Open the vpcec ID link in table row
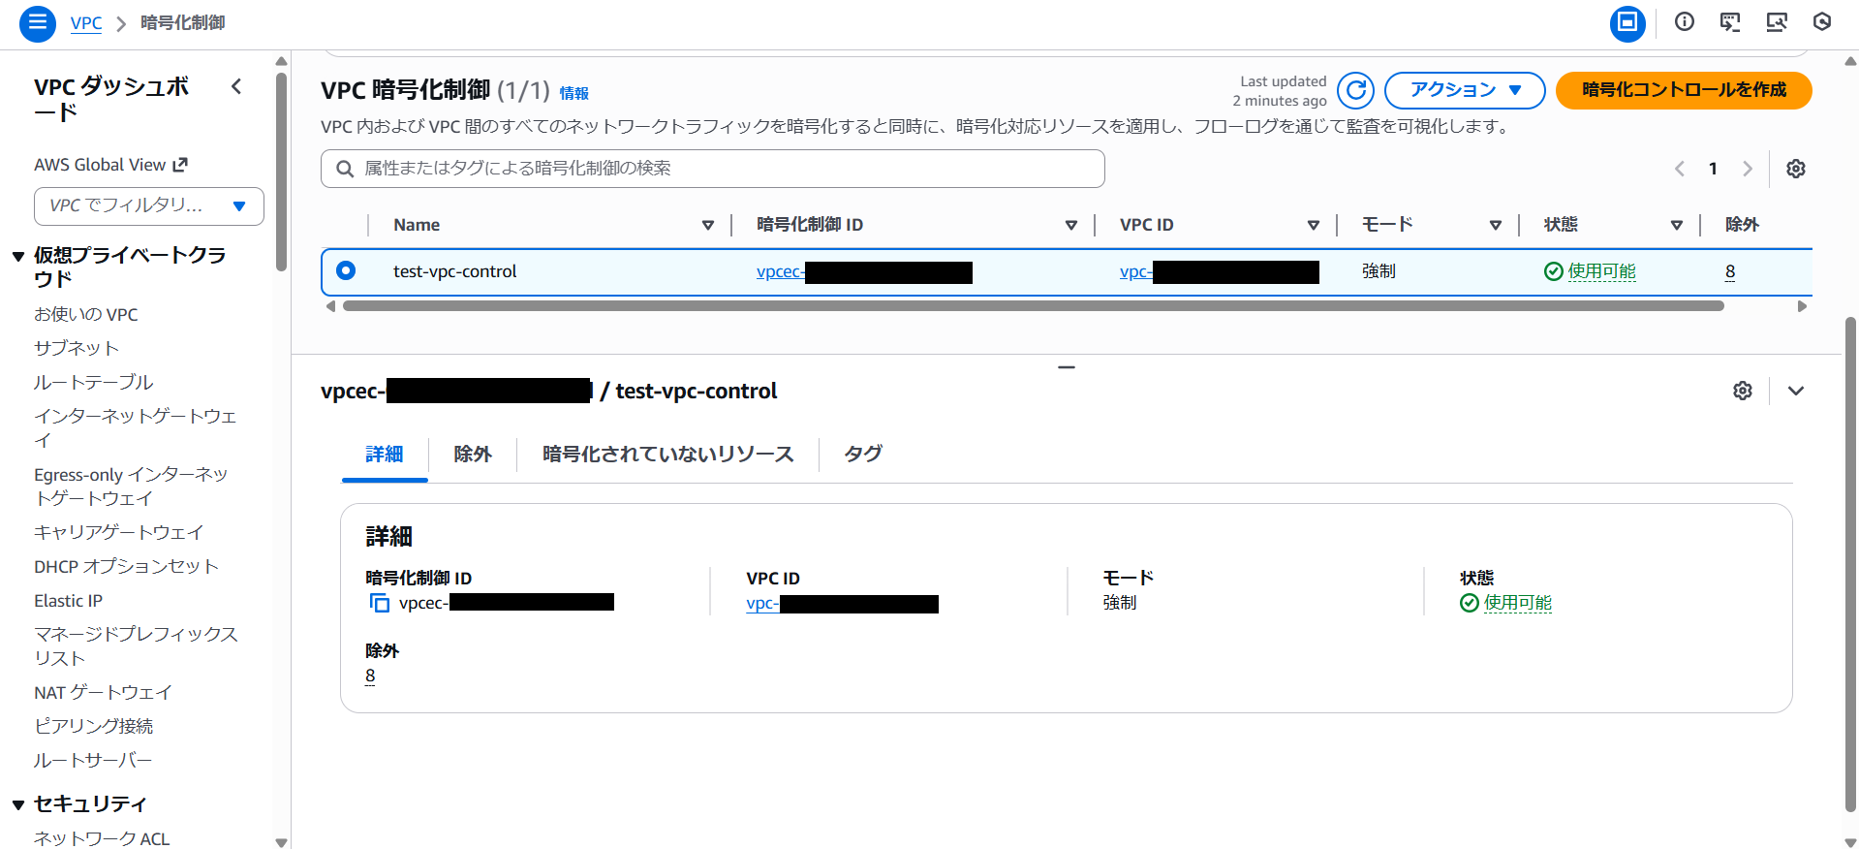 (864, 271)
